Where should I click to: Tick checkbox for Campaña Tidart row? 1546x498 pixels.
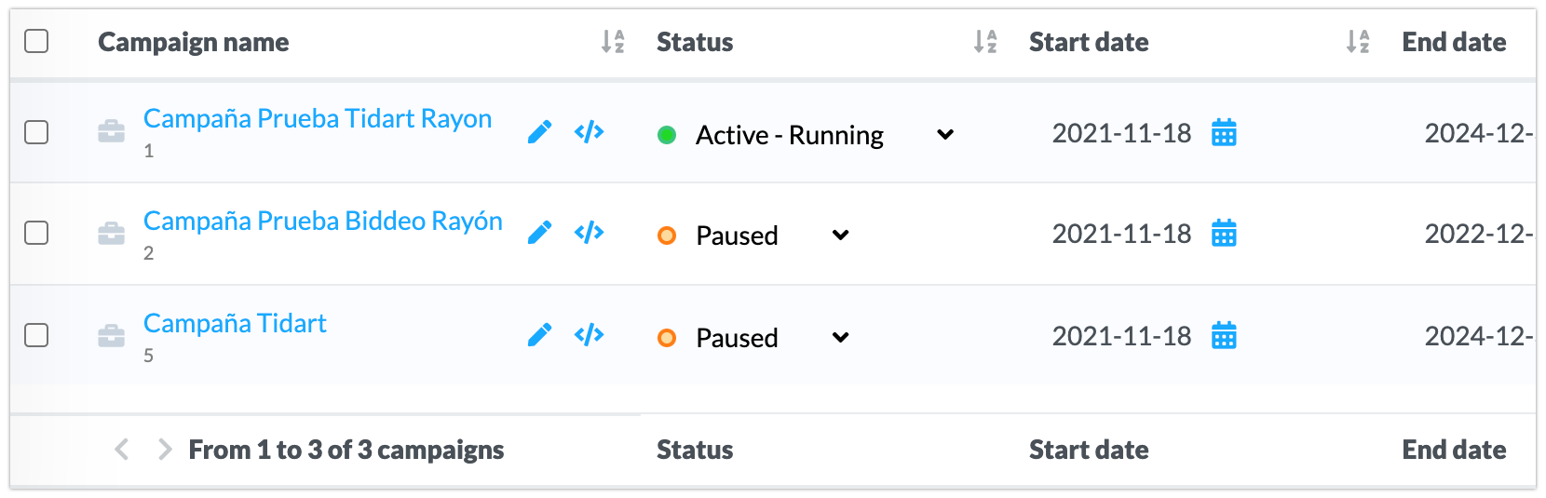coord(36,335)
